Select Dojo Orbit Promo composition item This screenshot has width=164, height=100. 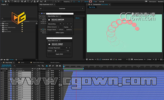(10, 27)
